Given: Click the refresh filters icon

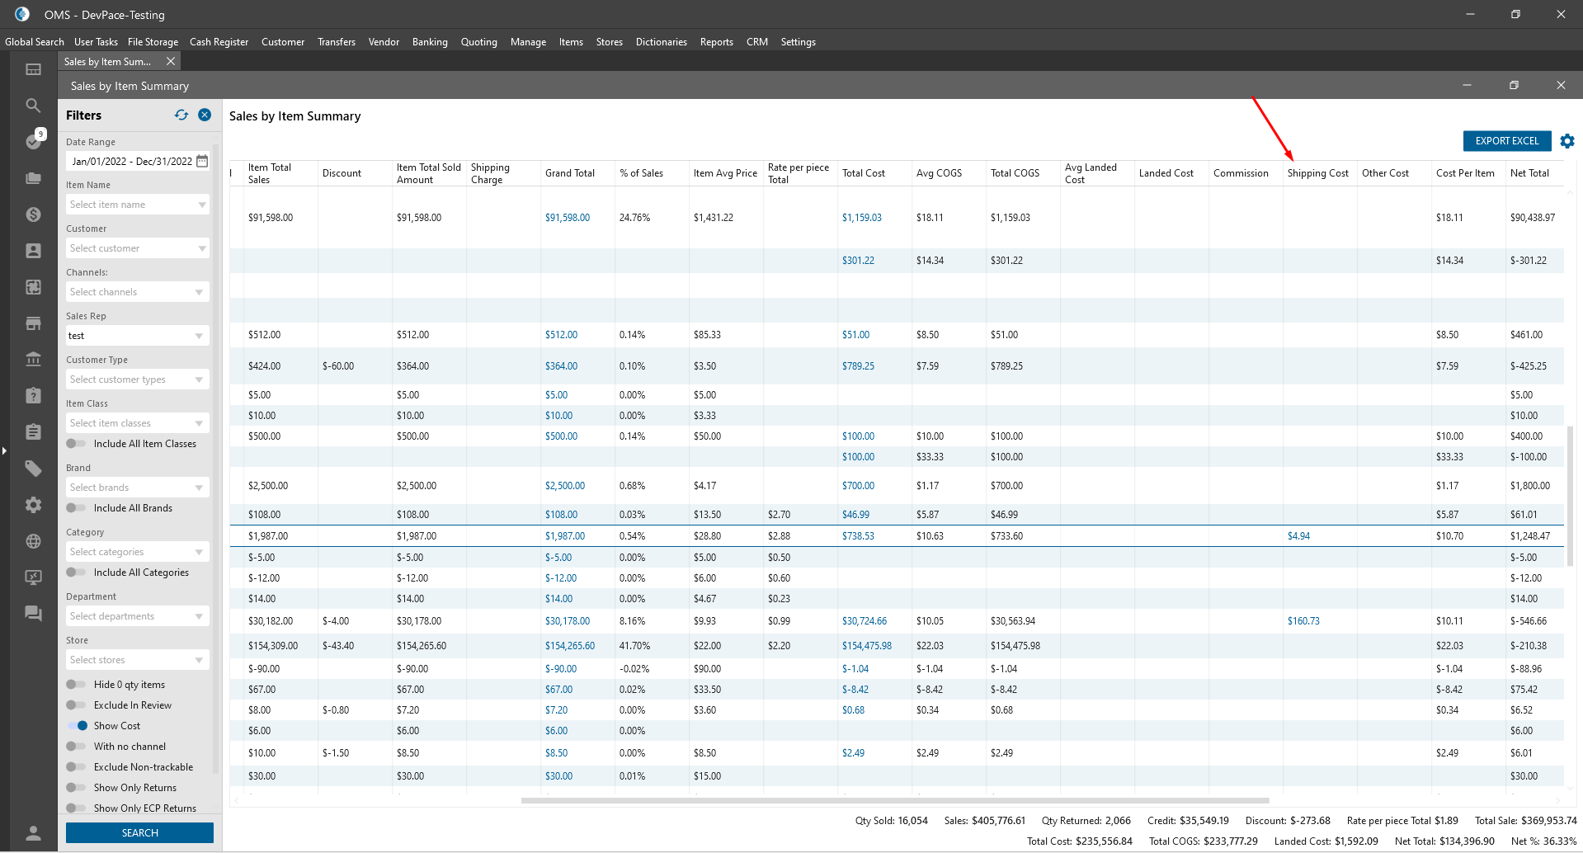Looking at the screenshot, I should (181, 115).
